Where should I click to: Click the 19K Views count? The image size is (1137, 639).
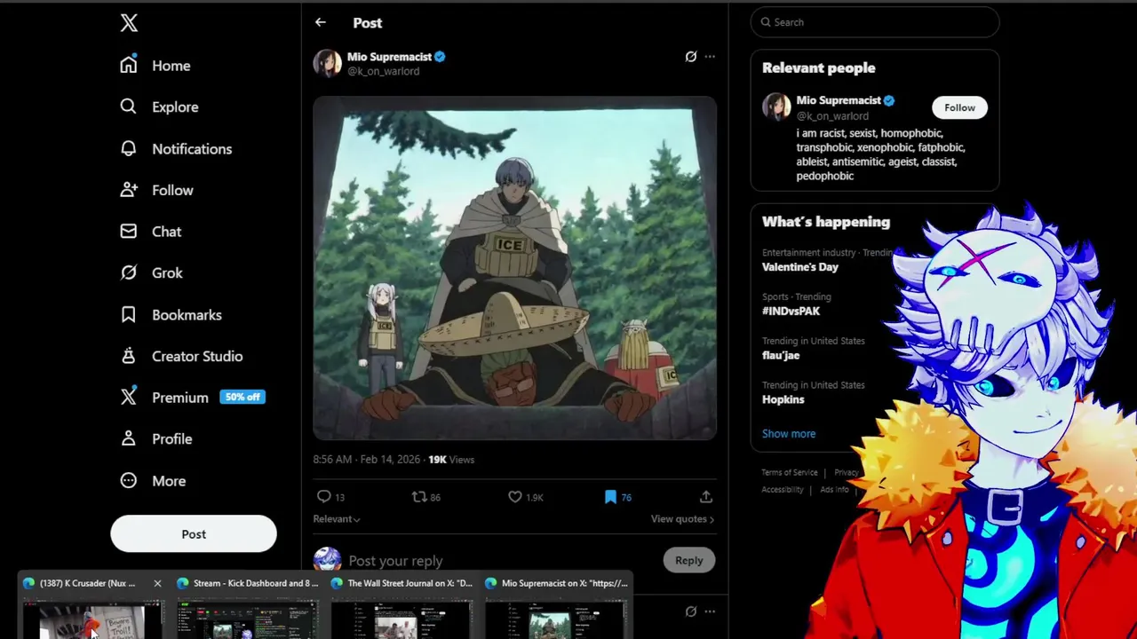coord(451,460)
